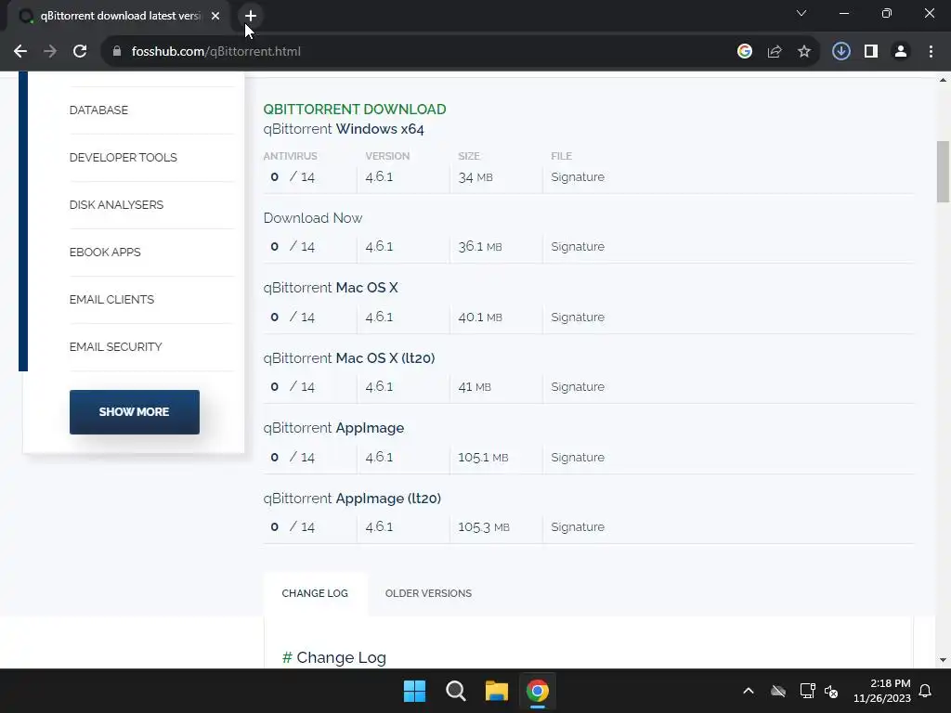Viewport: 951px width, 713px height.
Task: Click the scrollbar up arrow
Action: pos(944,80)
